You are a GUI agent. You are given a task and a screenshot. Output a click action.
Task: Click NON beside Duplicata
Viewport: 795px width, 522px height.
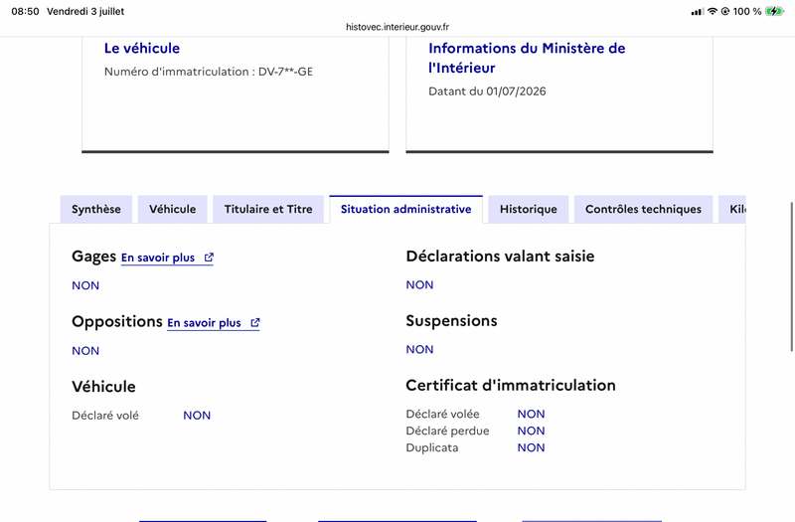click(x=531, y=447)
